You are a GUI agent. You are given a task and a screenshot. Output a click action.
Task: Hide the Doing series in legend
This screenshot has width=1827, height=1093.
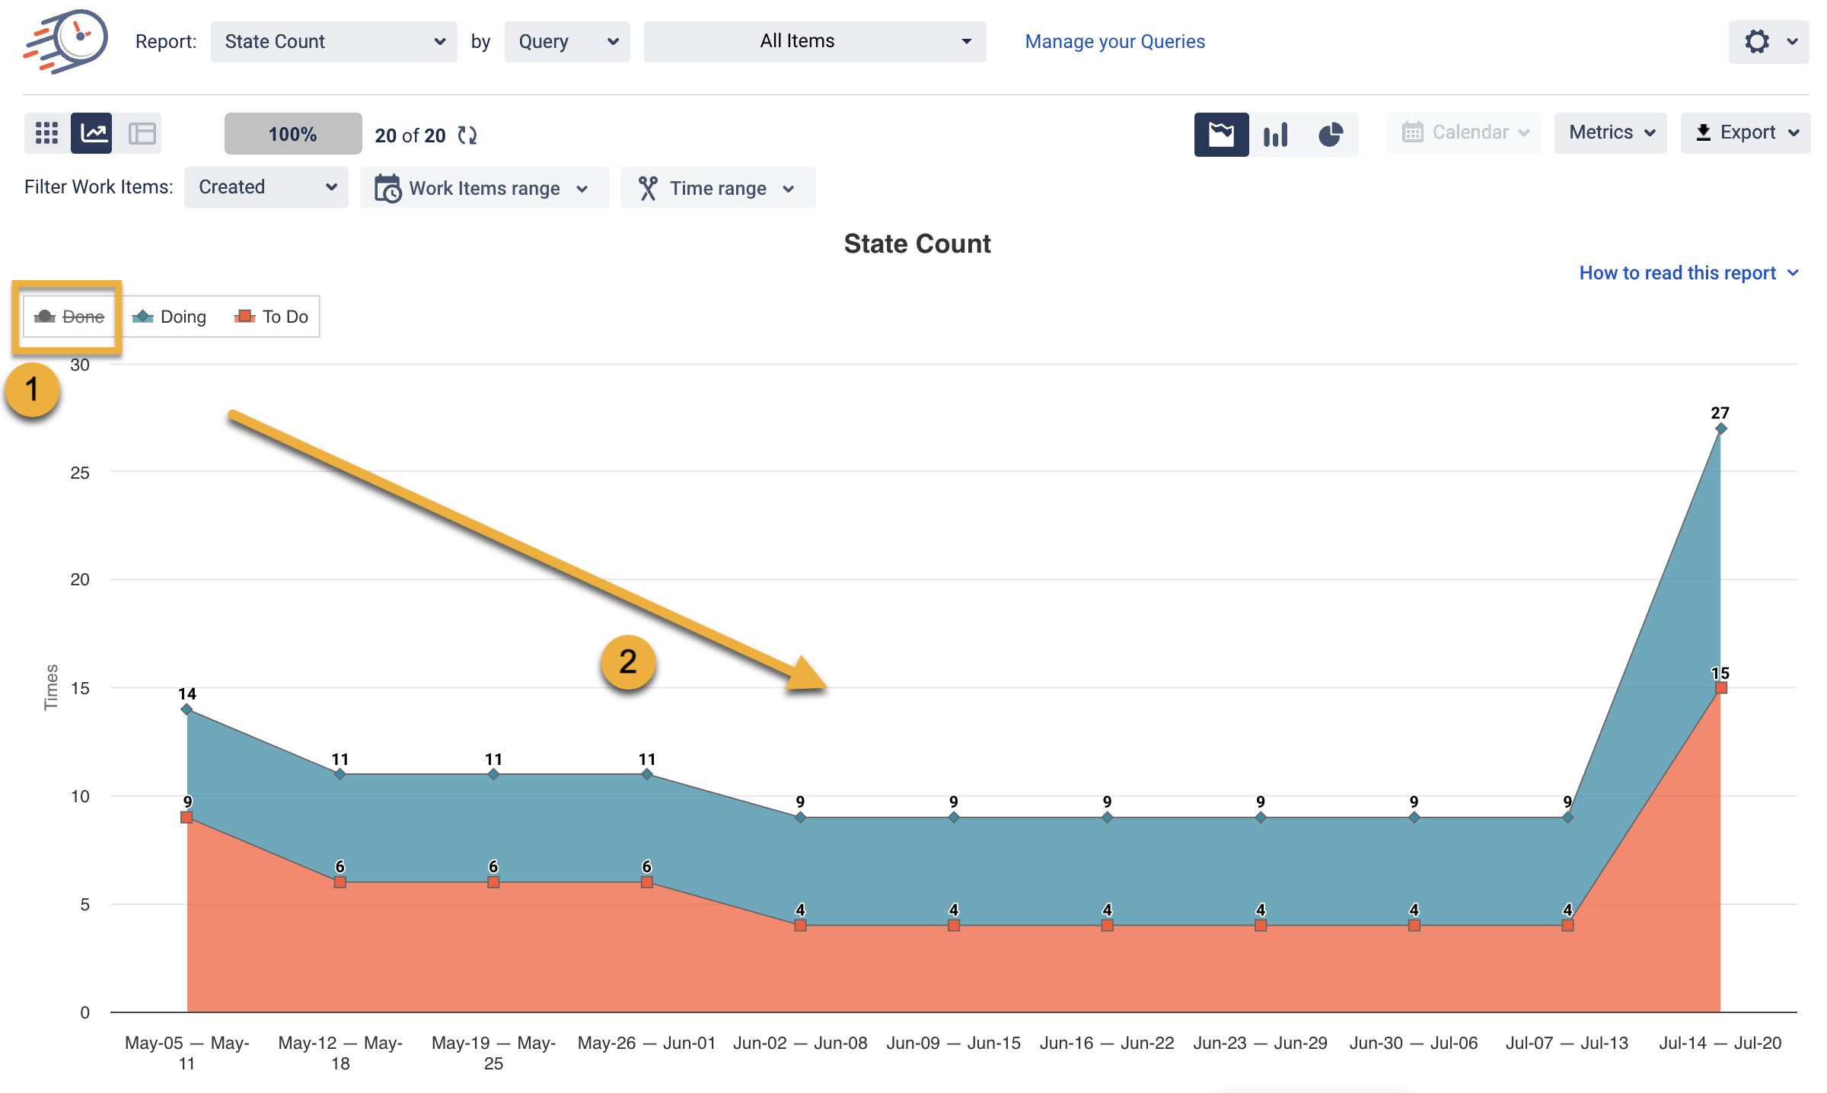tap(171, 317)
